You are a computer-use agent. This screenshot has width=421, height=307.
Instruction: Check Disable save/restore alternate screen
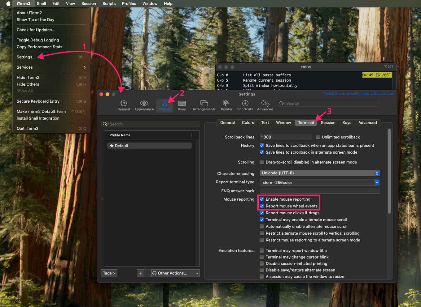click(262, 270)
